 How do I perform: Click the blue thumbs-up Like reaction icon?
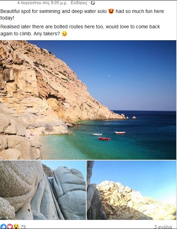tap(4, 227)
